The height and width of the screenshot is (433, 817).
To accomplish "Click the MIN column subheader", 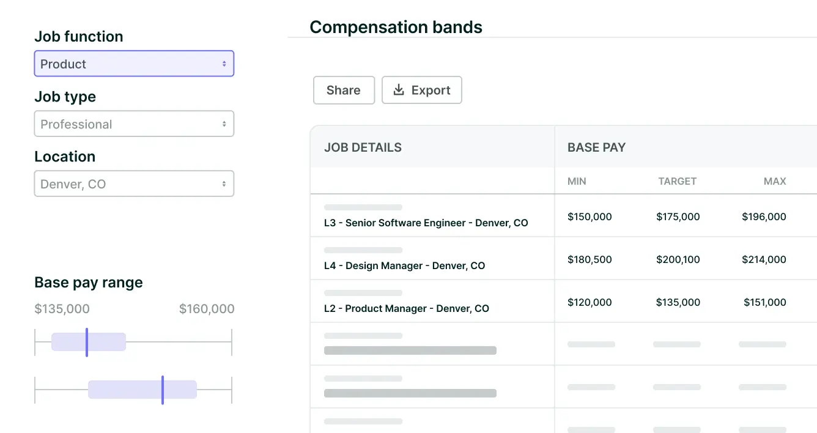I will tap(577, 181).
